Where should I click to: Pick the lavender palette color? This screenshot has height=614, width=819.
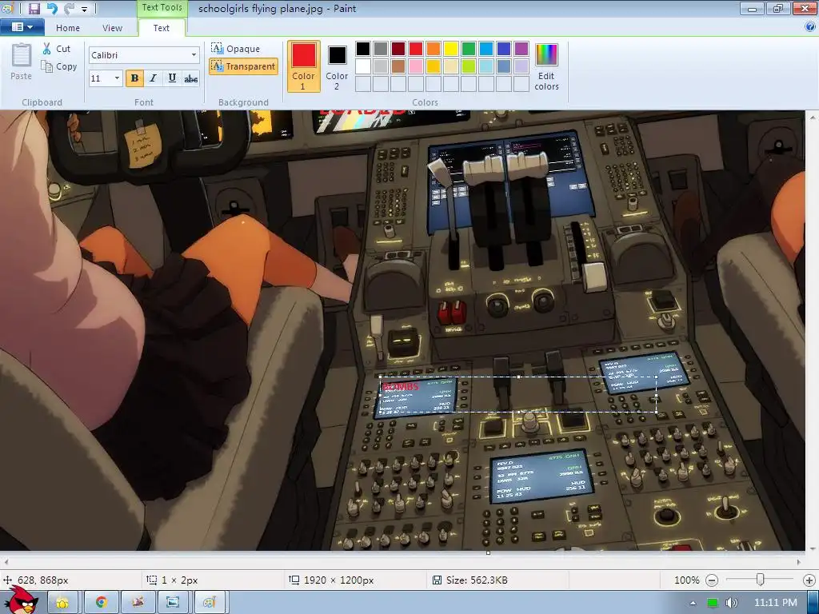coord(521,66)
